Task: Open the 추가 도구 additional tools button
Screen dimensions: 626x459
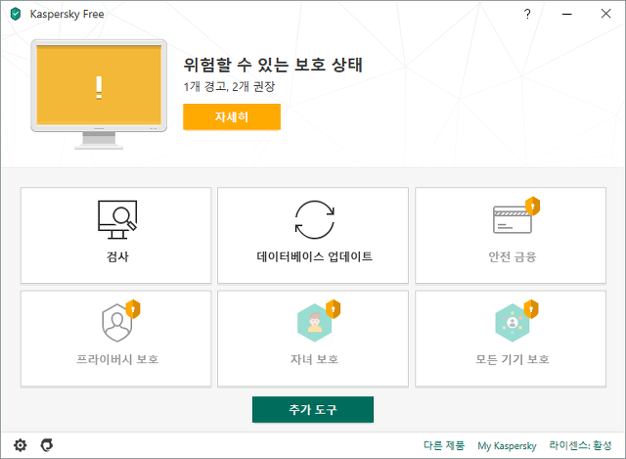Action: tap(313, 409)
